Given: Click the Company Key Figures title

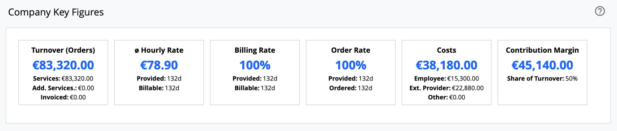Looking at the screenshot, I should tap(56, 12).
